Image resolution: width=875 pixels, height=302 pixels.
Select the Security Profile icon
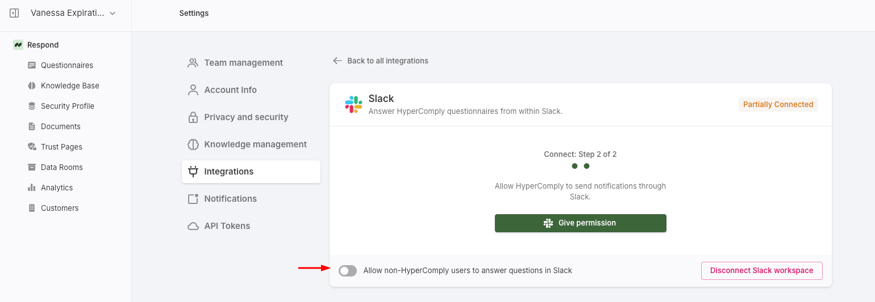(x=32, y=106)
